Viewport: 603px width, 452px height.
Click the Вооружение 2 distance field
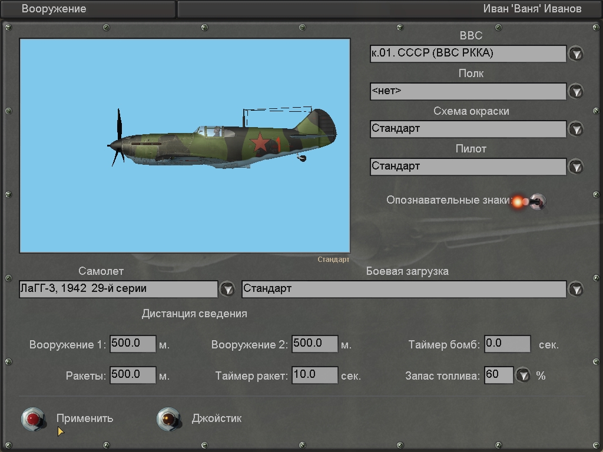tap(314, 344)
